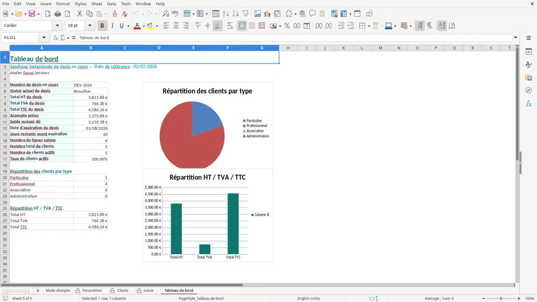Run the Spelling check icon
This screenshot has height=302, width=537.
(175, 14)
